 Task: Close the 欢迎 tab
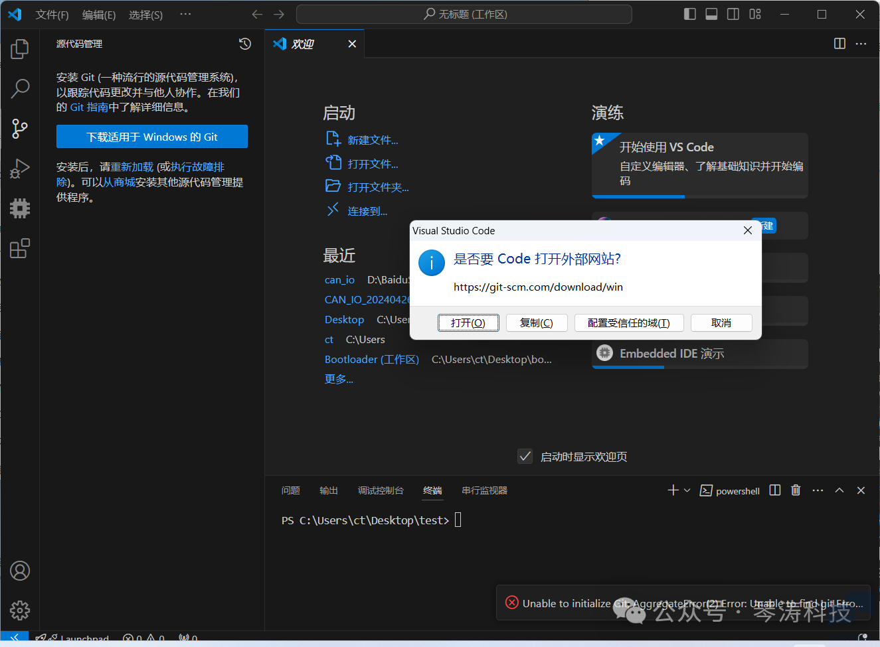point(352,44)
